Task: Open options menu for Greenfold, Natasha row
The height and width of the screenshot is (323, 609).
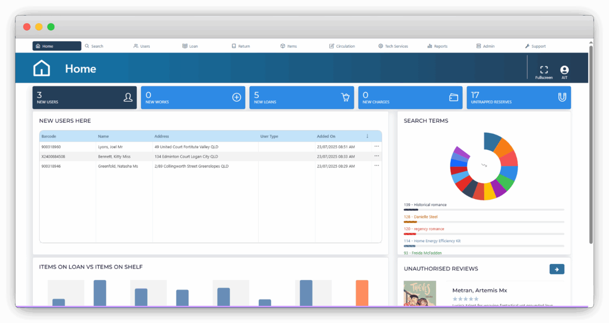Action: 376,165
